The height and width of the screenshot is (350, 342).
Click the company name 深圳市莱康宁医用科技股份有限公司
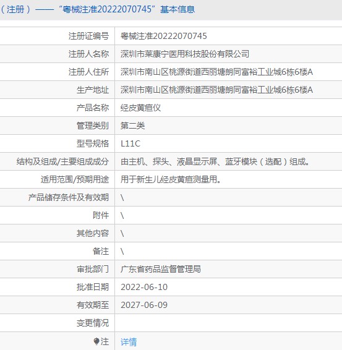[185, 54]
